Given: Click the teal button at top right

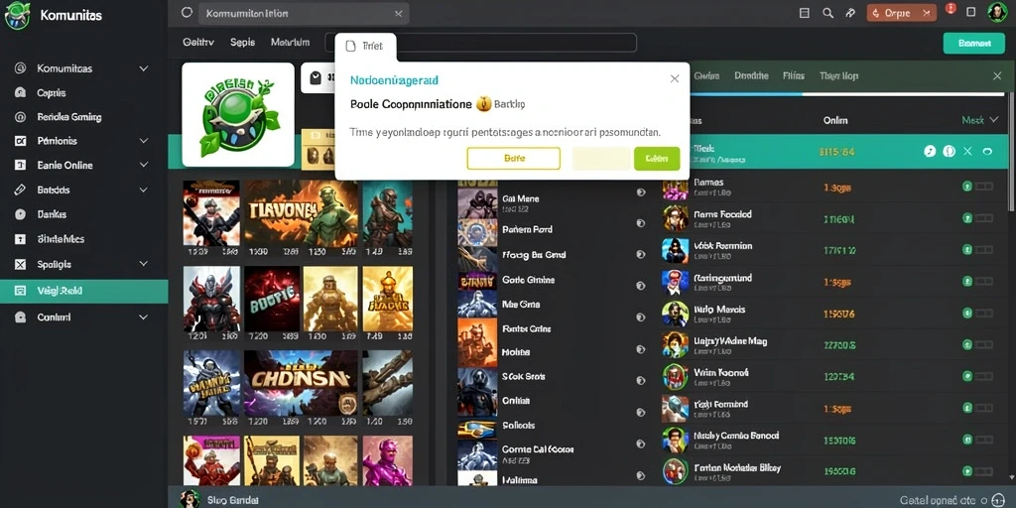Looking at the screenshot, I should coord(974,43).
